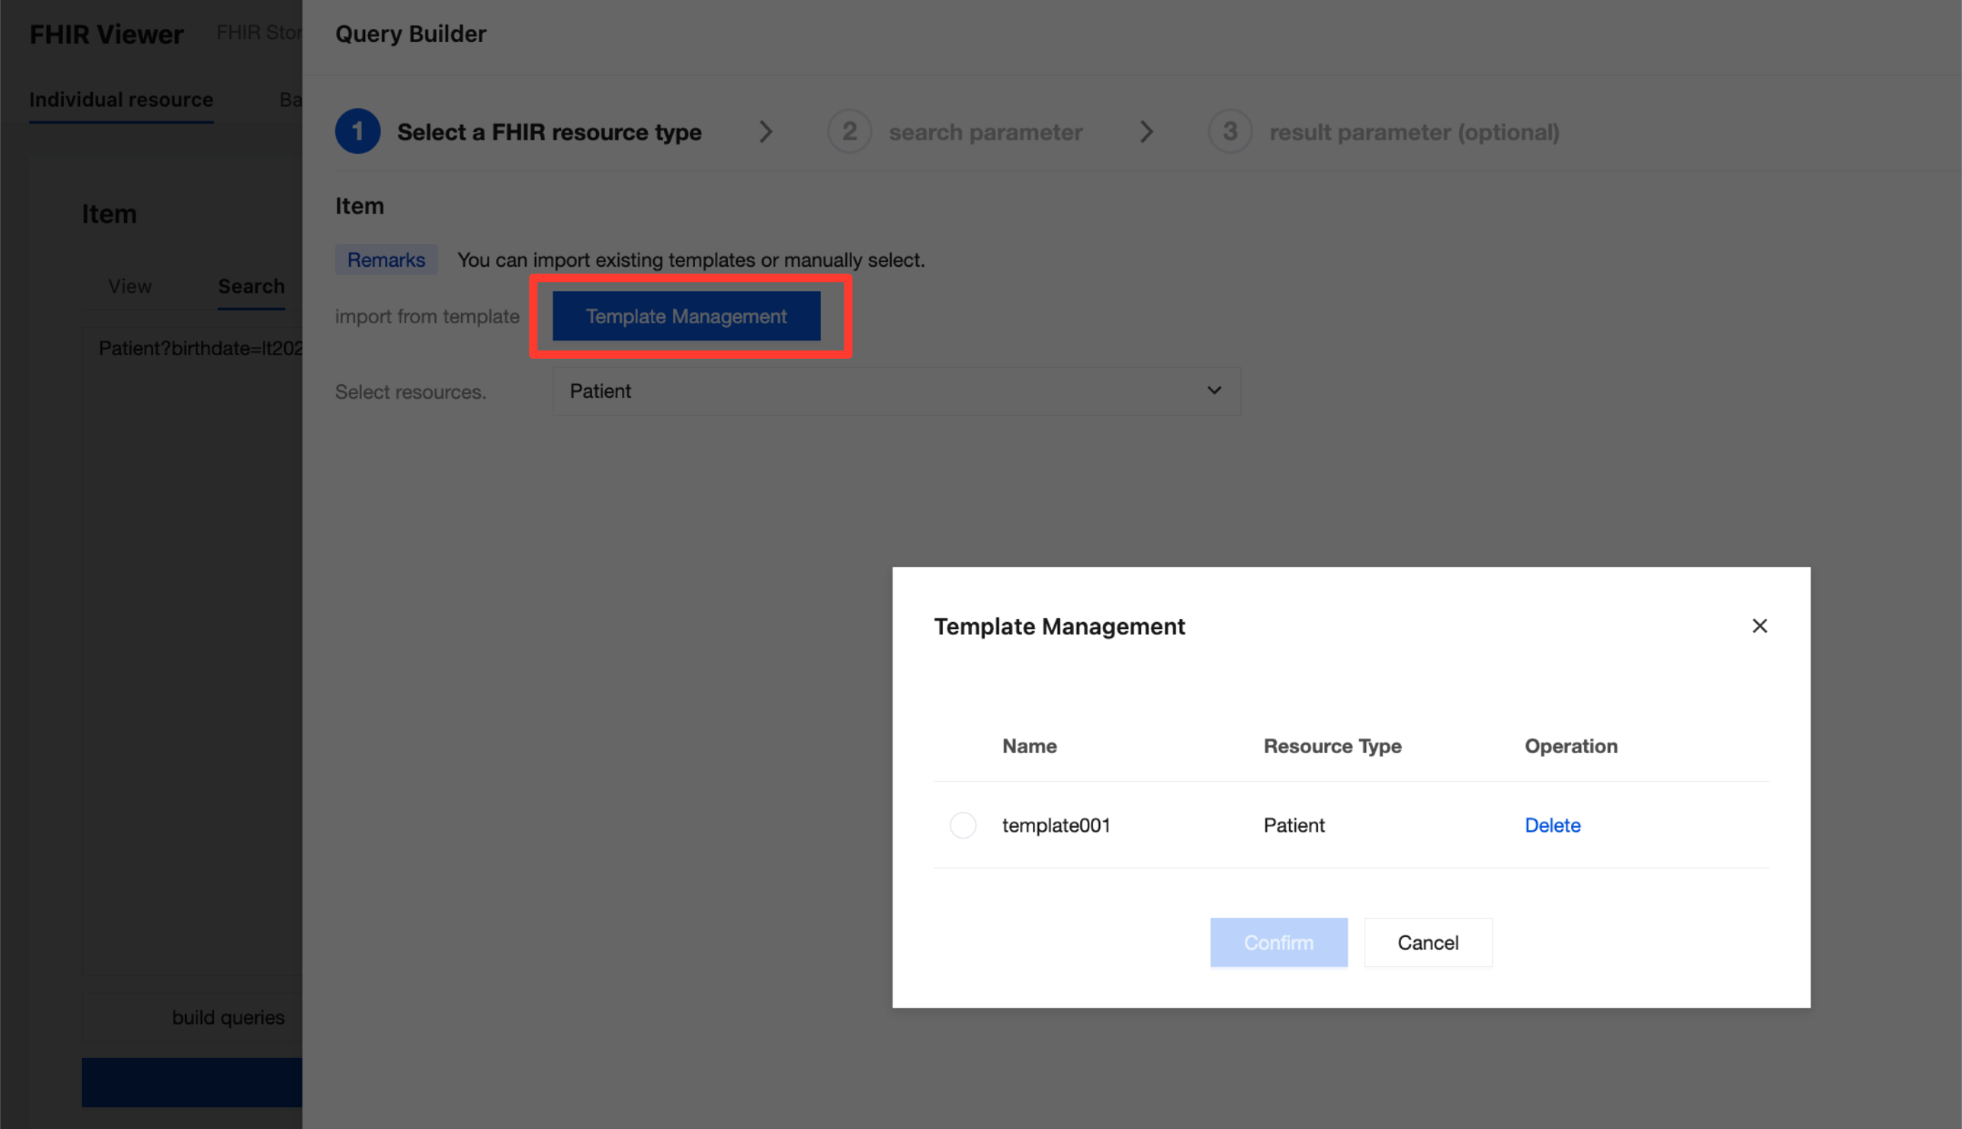Click the step 1 number circle icon
The height and width of the screenshot is (1129, 1962).
click(x=358, y=131)
